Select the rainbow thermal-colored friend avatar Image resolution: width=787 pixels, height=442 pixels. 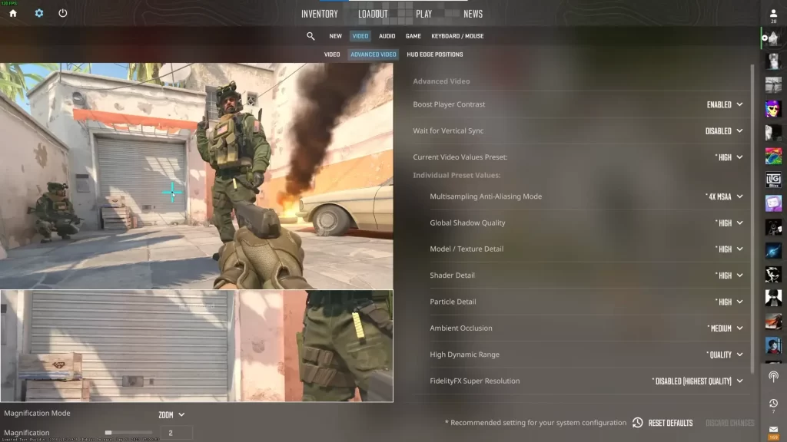click(x=773, y=156)
